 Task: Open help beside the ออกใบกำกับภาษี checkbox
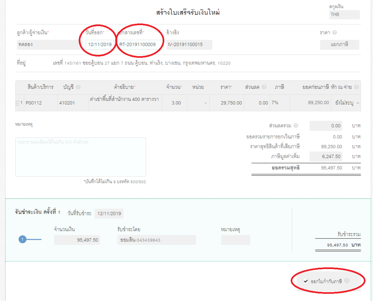click(x=347, y=281)
